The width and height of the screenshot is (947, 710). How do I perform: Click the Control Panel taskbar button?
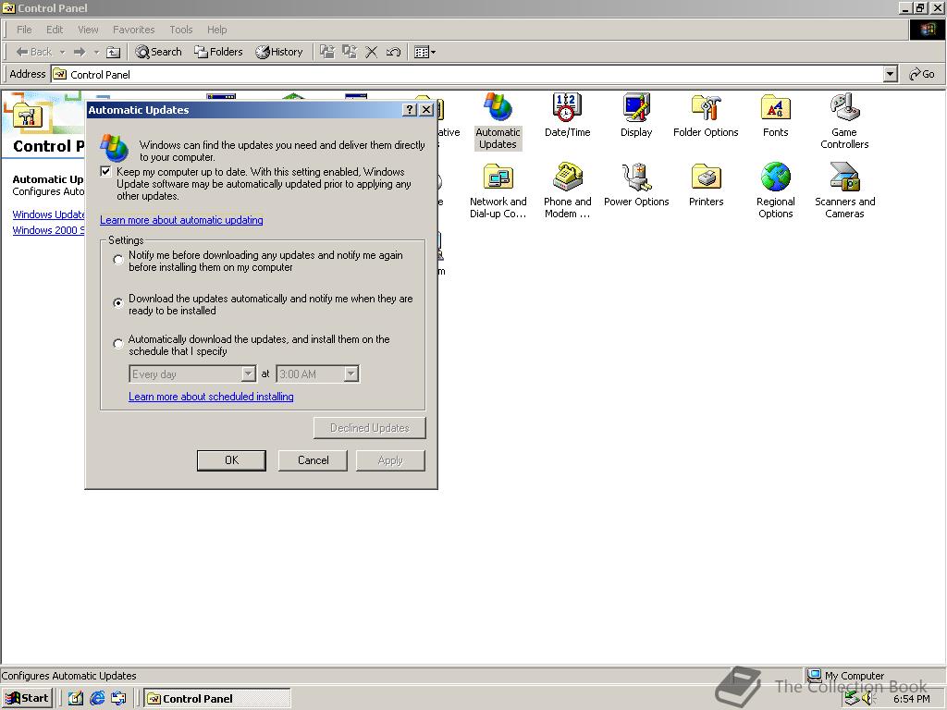[x=217, y=699]
